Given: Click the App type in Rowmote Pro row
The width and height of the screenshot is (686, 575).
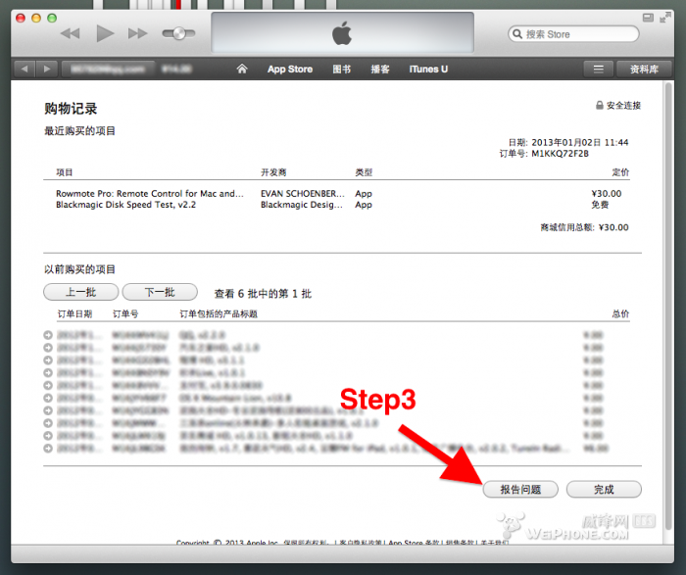Looking at the screenshot, I should (364, 193).
